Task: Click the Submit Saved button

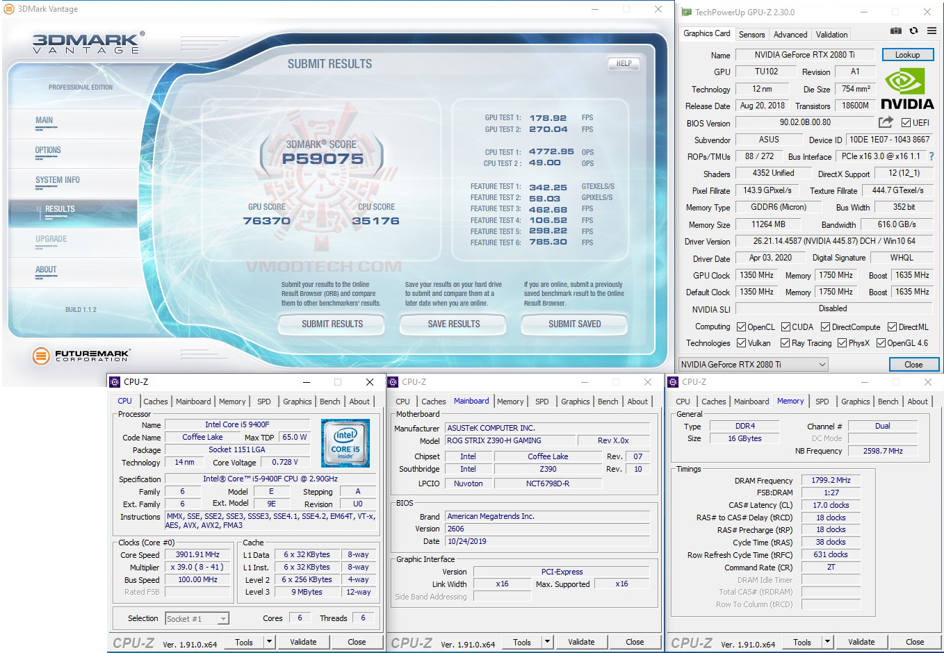Action: 575,324
